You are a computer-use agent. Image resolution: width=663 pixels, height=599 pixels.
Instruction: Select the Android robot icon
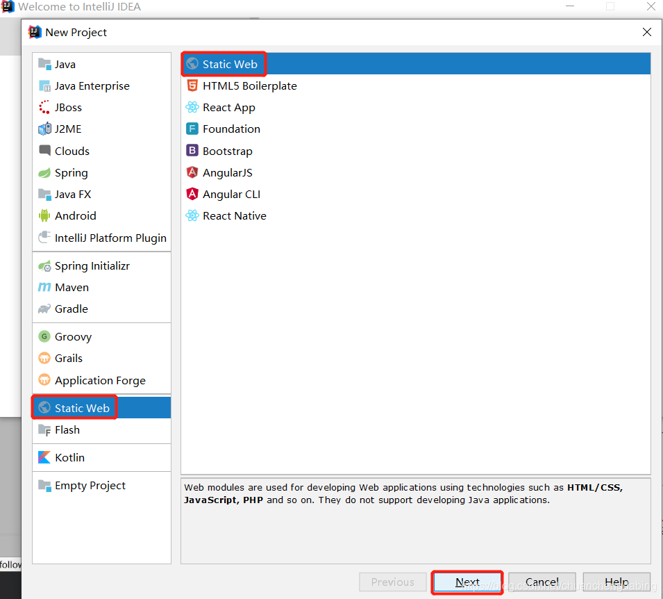tap(44, 216)
